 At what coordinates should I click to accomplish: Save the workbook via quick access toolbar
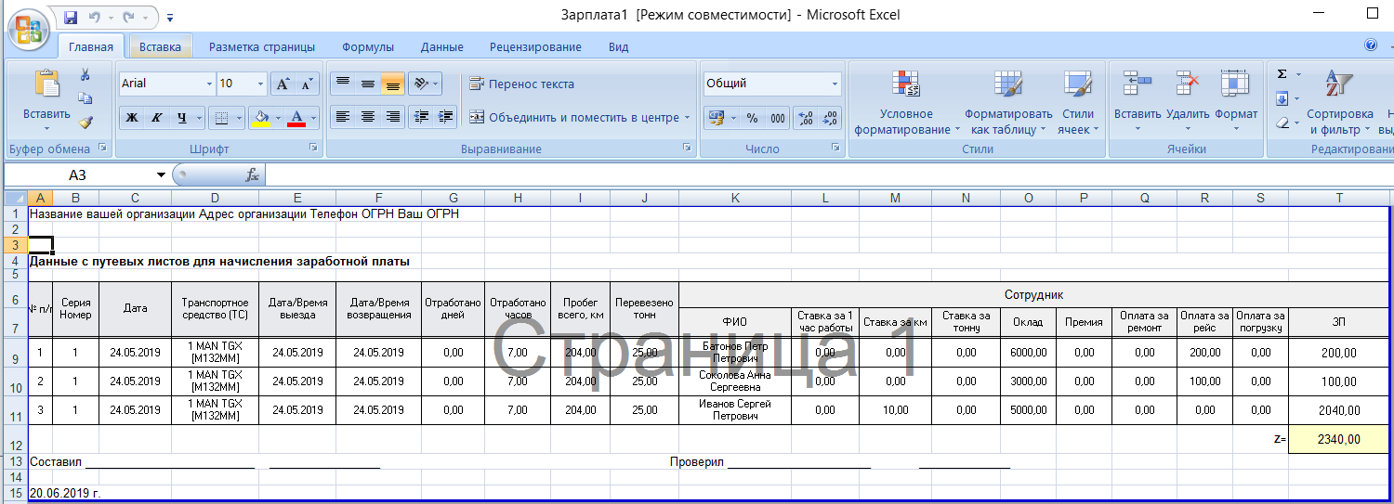tap(71, 17)
